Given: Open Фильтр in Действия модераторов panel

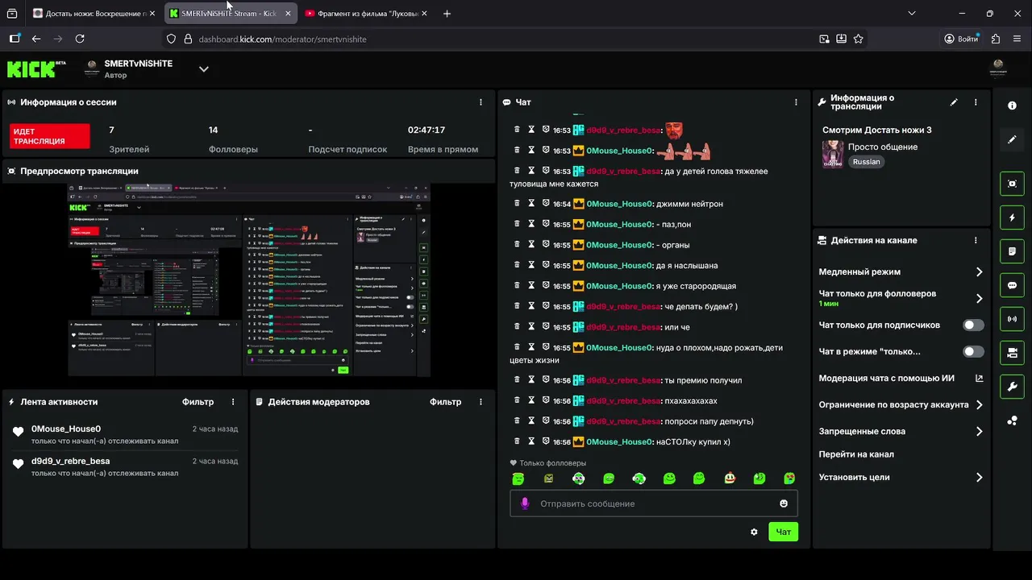Looking at the screenshot, I should (446, 402).
